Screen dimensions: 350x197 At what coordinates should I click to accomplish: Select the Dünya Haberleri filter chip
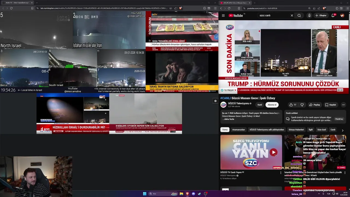tap(296, 130)
